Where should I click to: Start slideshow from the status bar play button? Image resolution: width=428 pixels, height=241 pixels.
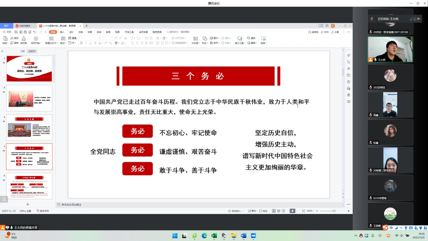tap(292, 211)
